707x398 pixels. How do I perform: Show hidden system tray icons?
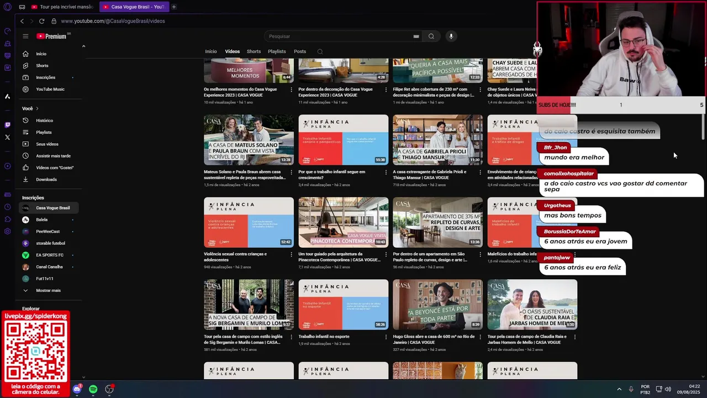(619, 389)
